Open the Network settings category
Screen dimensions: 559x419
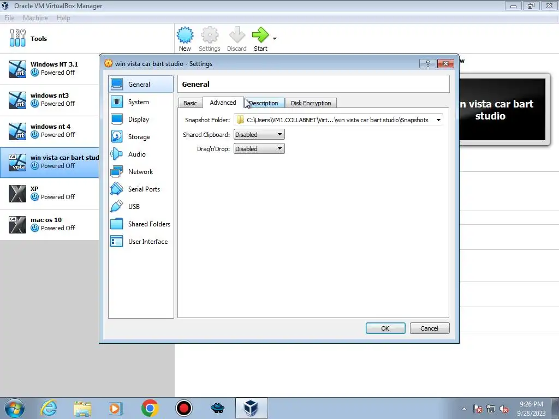pyautogui.click(x=141, y=171)
